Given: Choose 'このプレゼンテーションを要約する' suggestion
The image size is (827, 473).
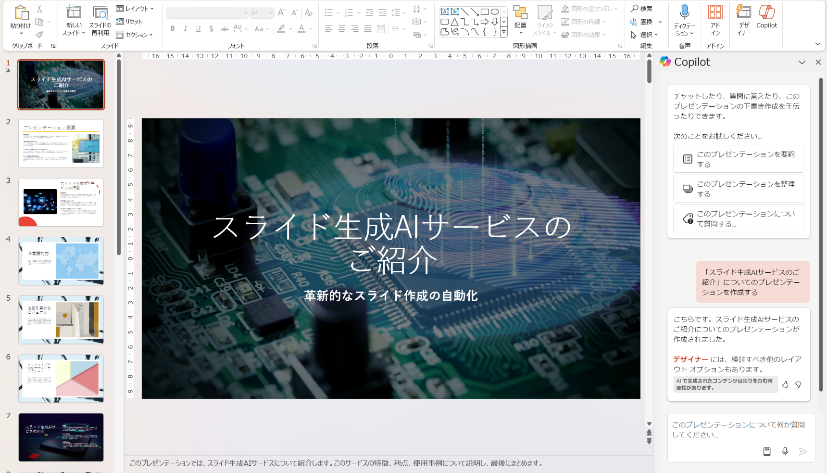Looking at the screenshot, I should 739,159.
